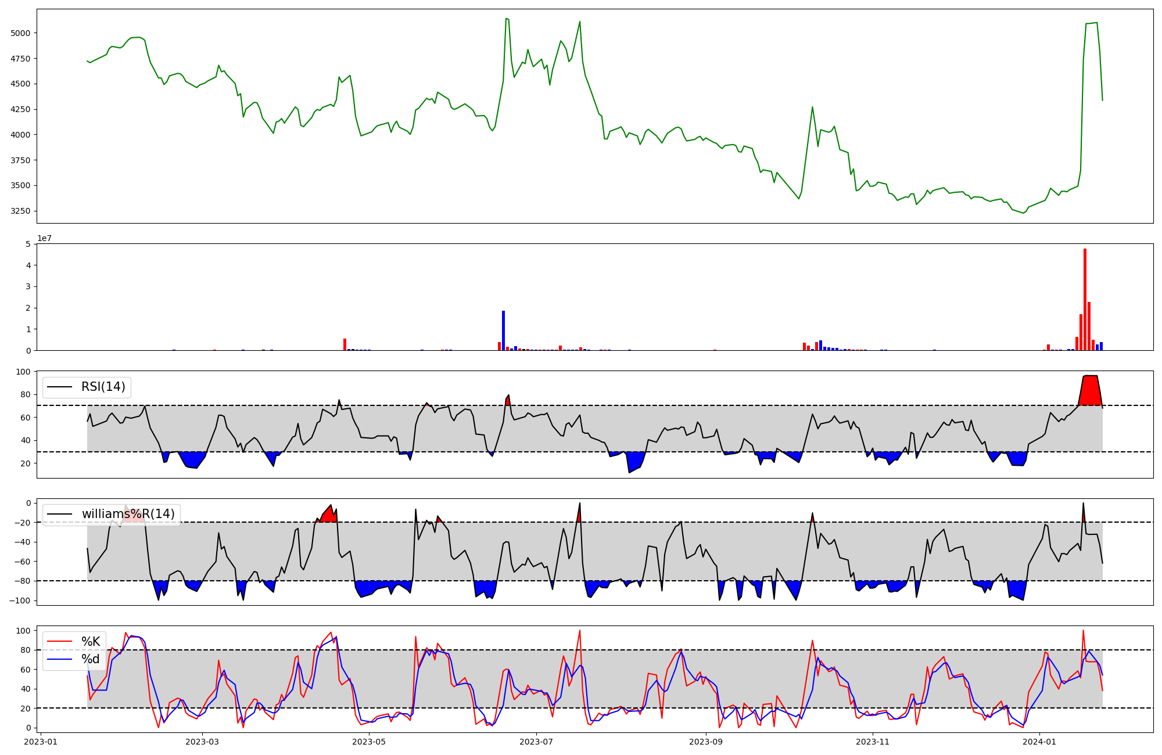Click the %K legend text

91,642
